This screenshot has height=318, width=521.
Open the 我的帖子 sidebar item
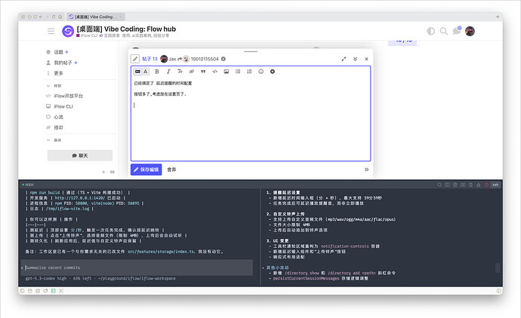tap(63, 63)
